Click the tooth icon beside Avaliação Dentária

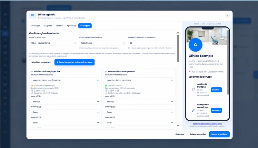pyautogui.click(x=193, y=90)
